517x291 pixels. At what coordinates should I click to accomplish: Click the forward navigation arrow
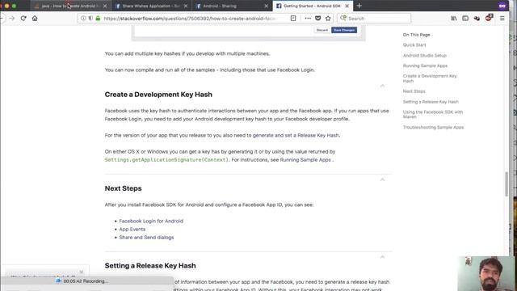12,18
